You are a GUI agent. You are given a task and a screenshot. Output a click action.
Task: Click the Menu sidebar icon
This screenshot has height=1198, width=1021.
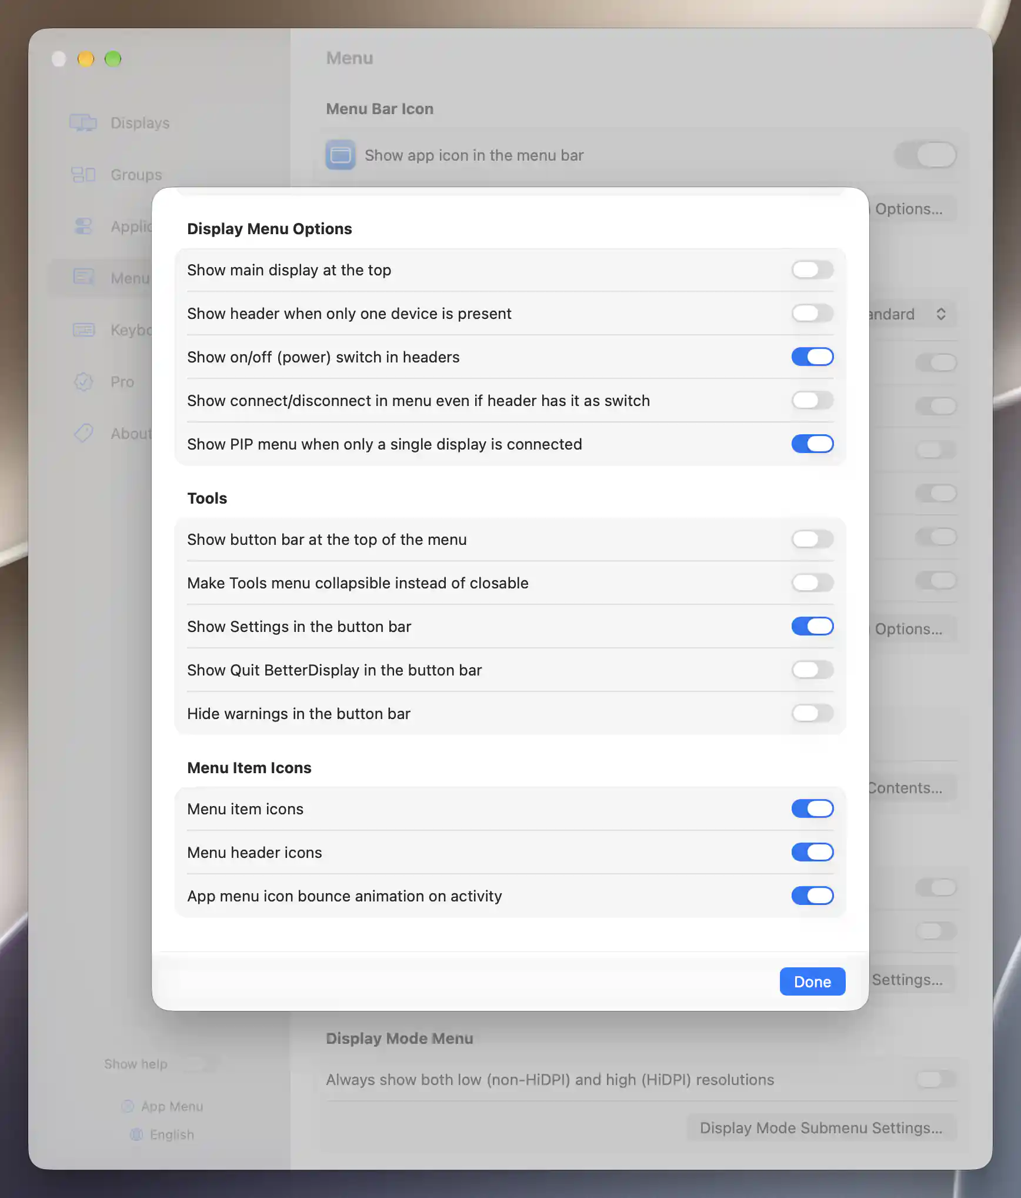[84, 277]
